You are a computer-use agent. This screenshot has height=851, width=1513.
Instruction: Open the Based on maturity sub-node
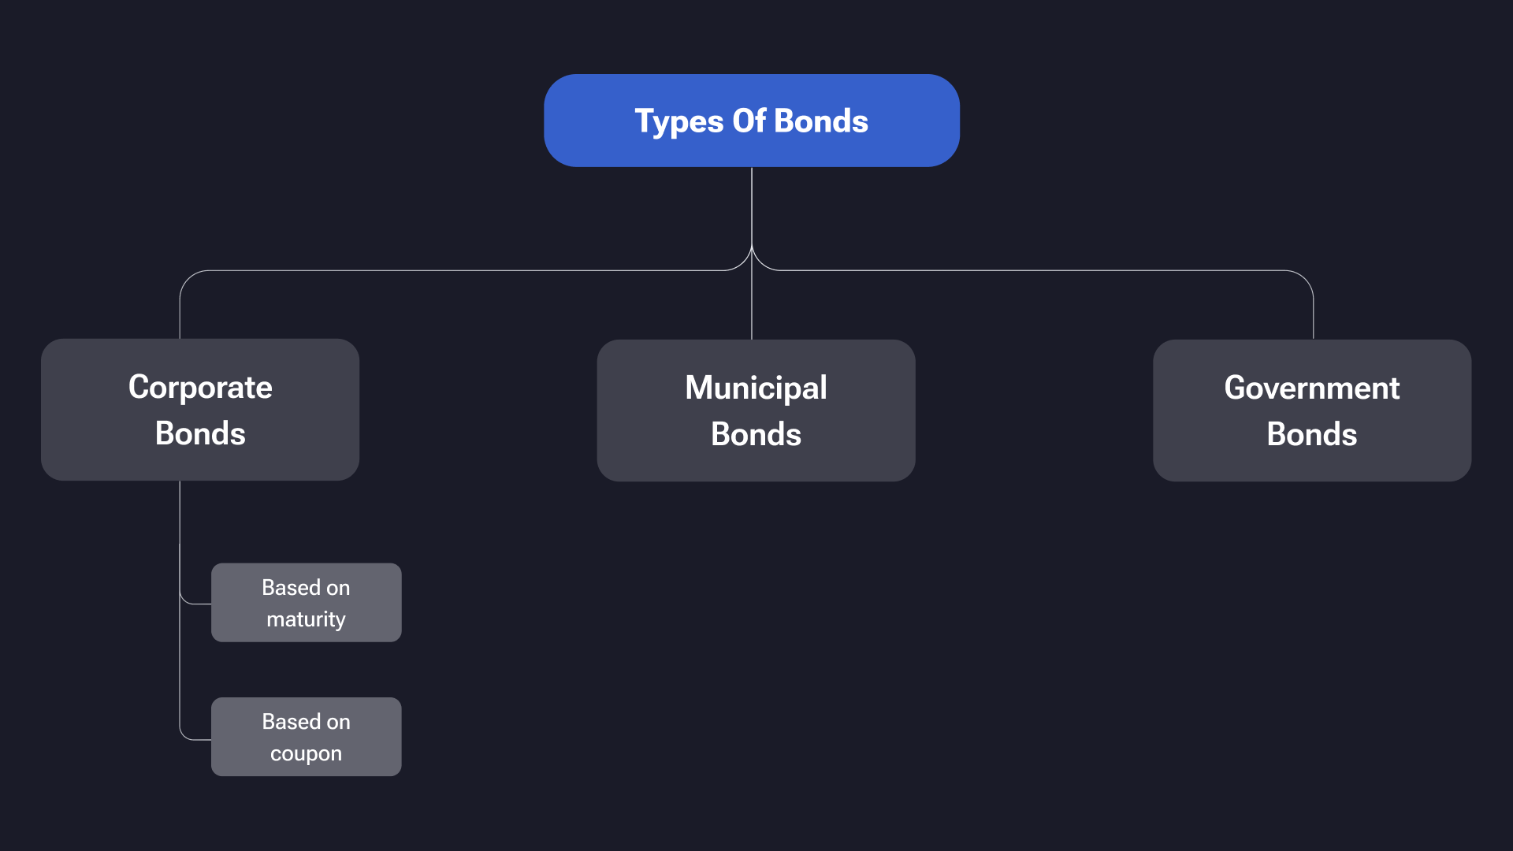click(306, 603)
